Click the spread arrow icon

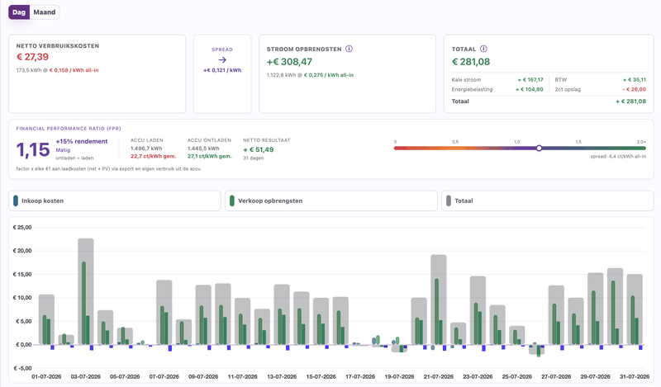[x=222, y=59]
